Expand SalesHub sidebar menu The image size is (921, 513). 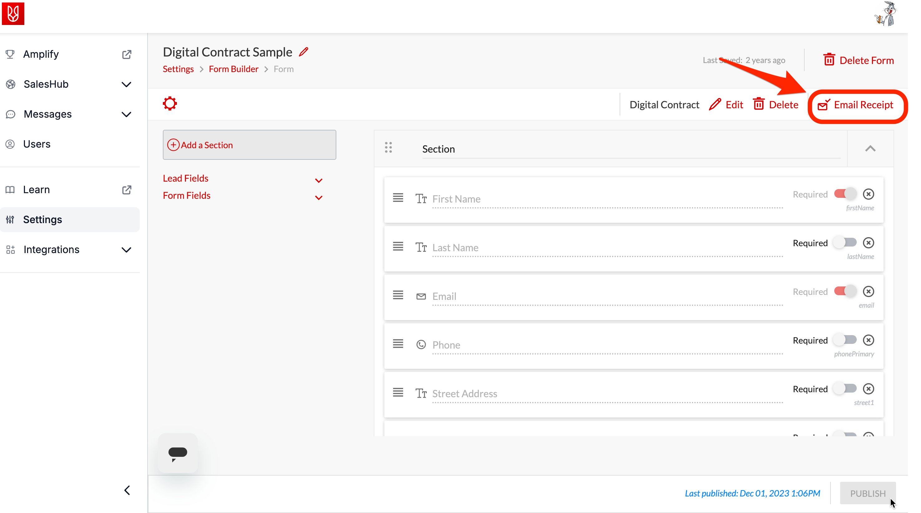pos(126,84)
